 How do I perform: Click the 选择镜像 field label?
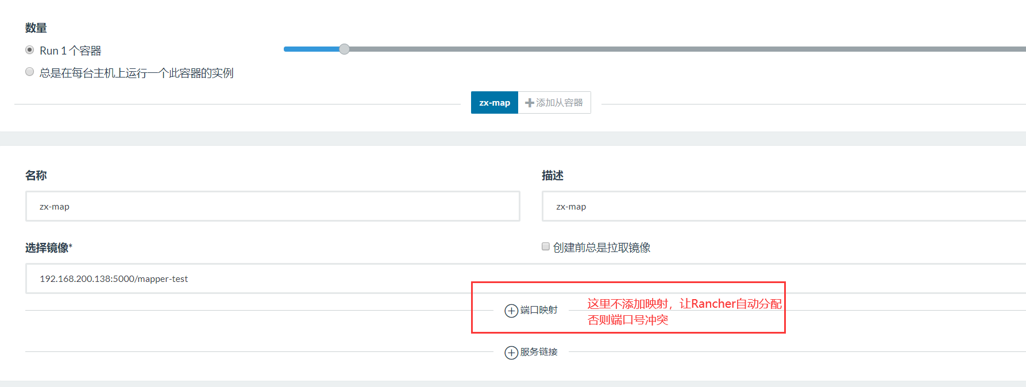point(47,248)
